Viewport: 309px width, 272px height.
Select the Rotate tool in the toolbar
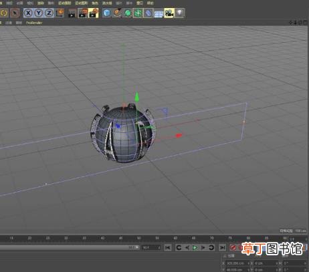(x=4, y=13)
